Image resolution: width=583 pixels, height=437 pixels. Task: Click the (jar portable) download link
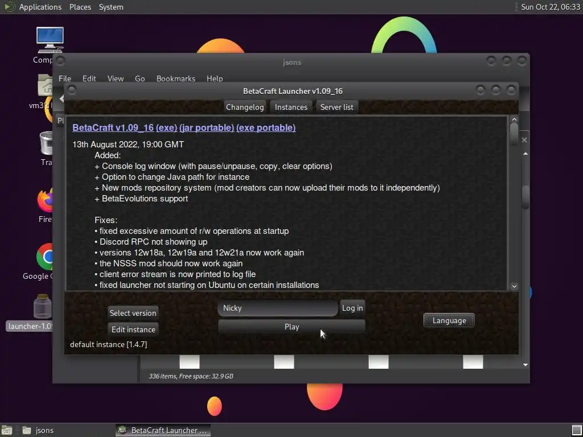coord(207,127)
